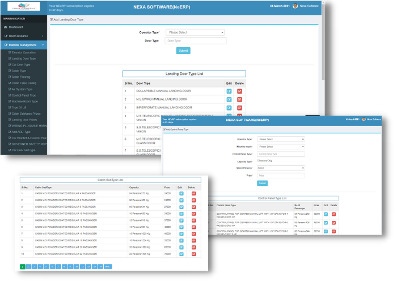Delete the Collapsible Manual Landing Door row
This screenshot has width=397, height=284.
pos(239,91)
